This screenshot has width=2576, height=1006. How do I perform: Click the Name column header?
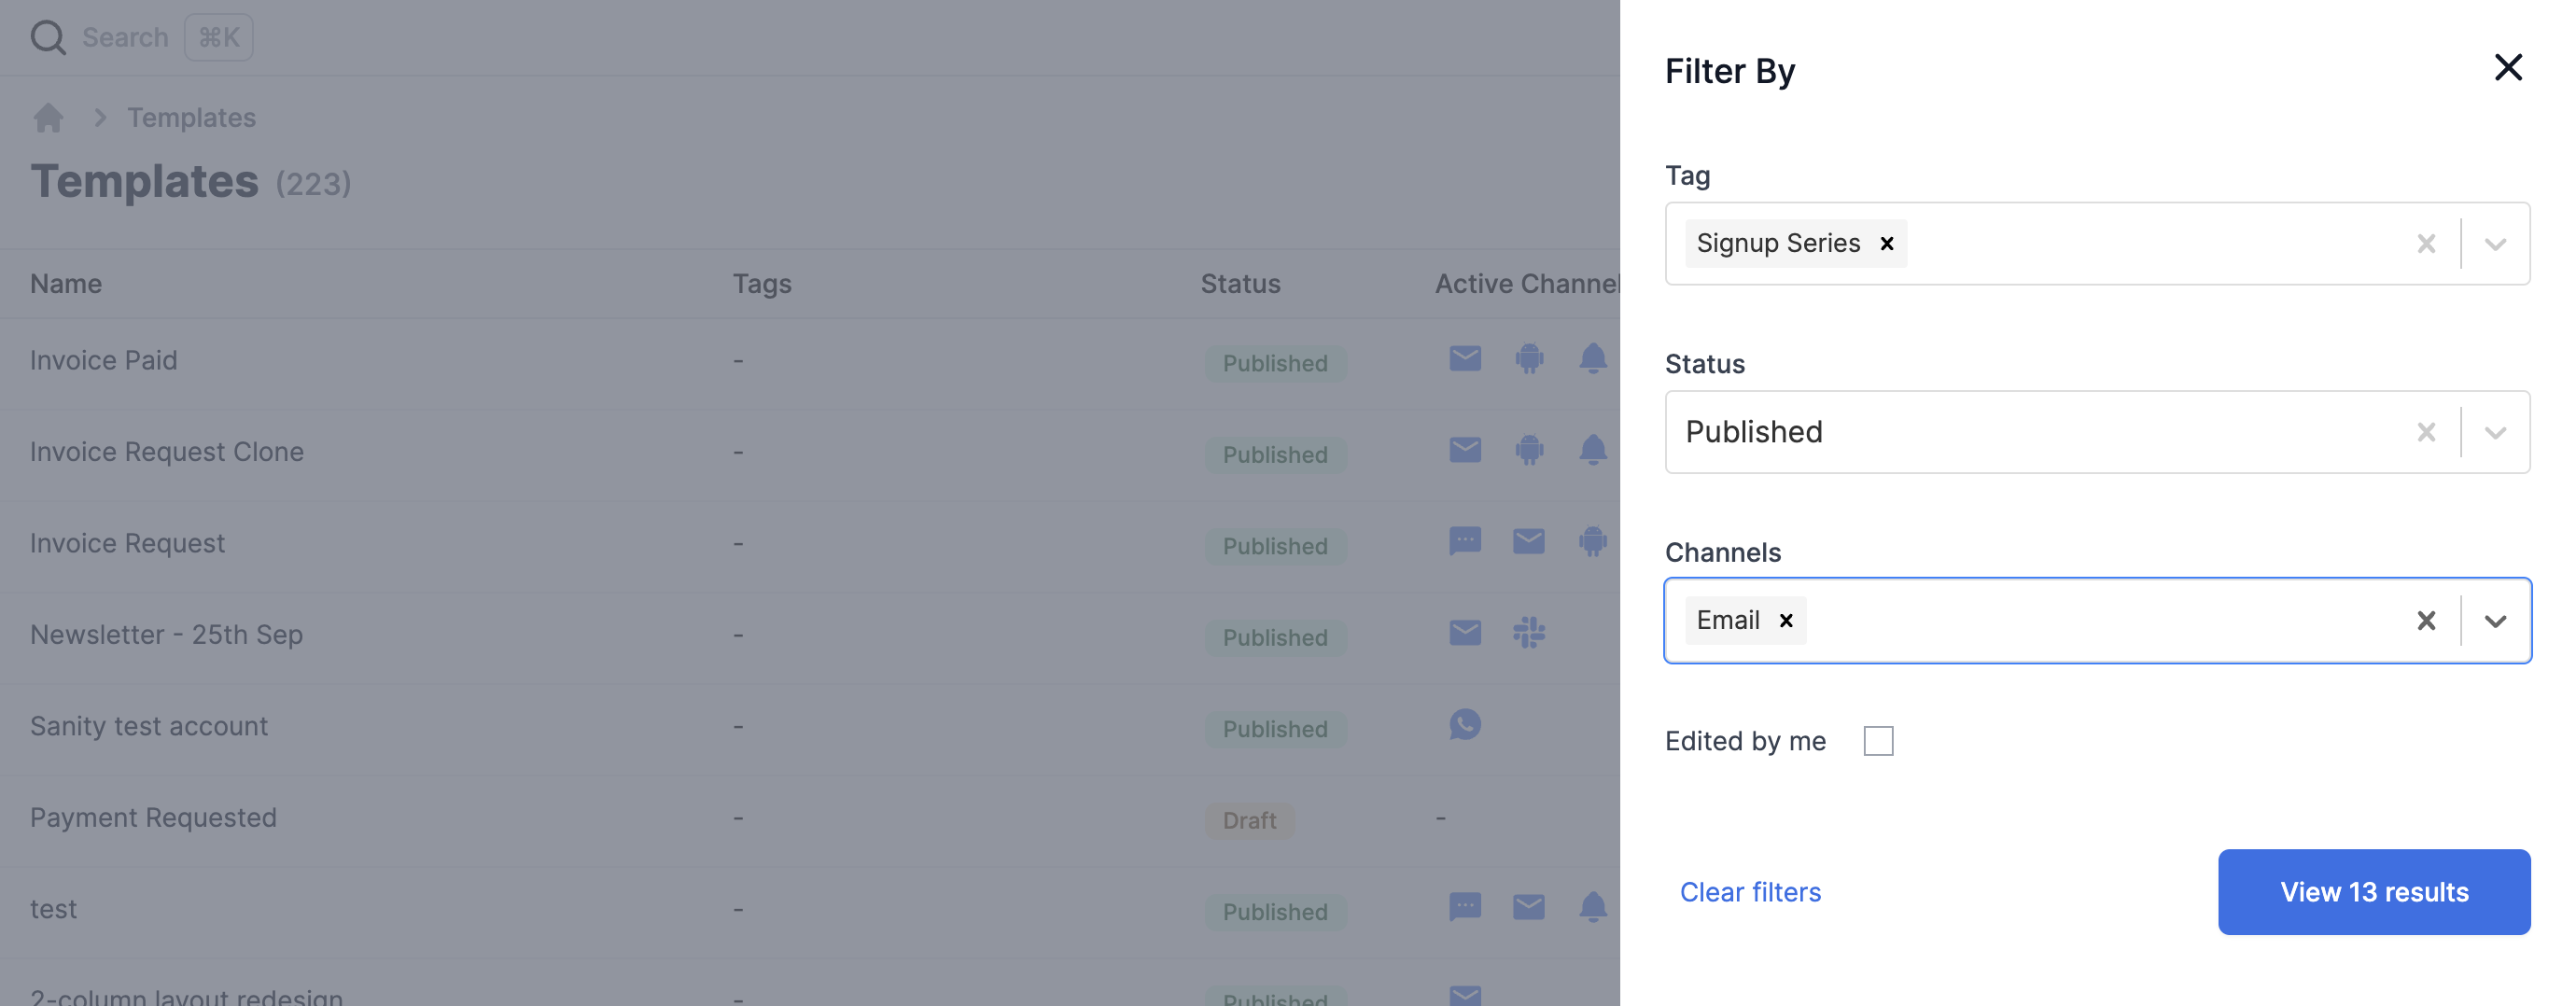point(66,284)
